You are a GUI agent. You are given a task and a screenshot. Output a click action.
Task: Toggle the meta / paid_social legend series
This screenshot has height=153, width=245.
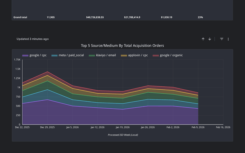click(71, 55)
